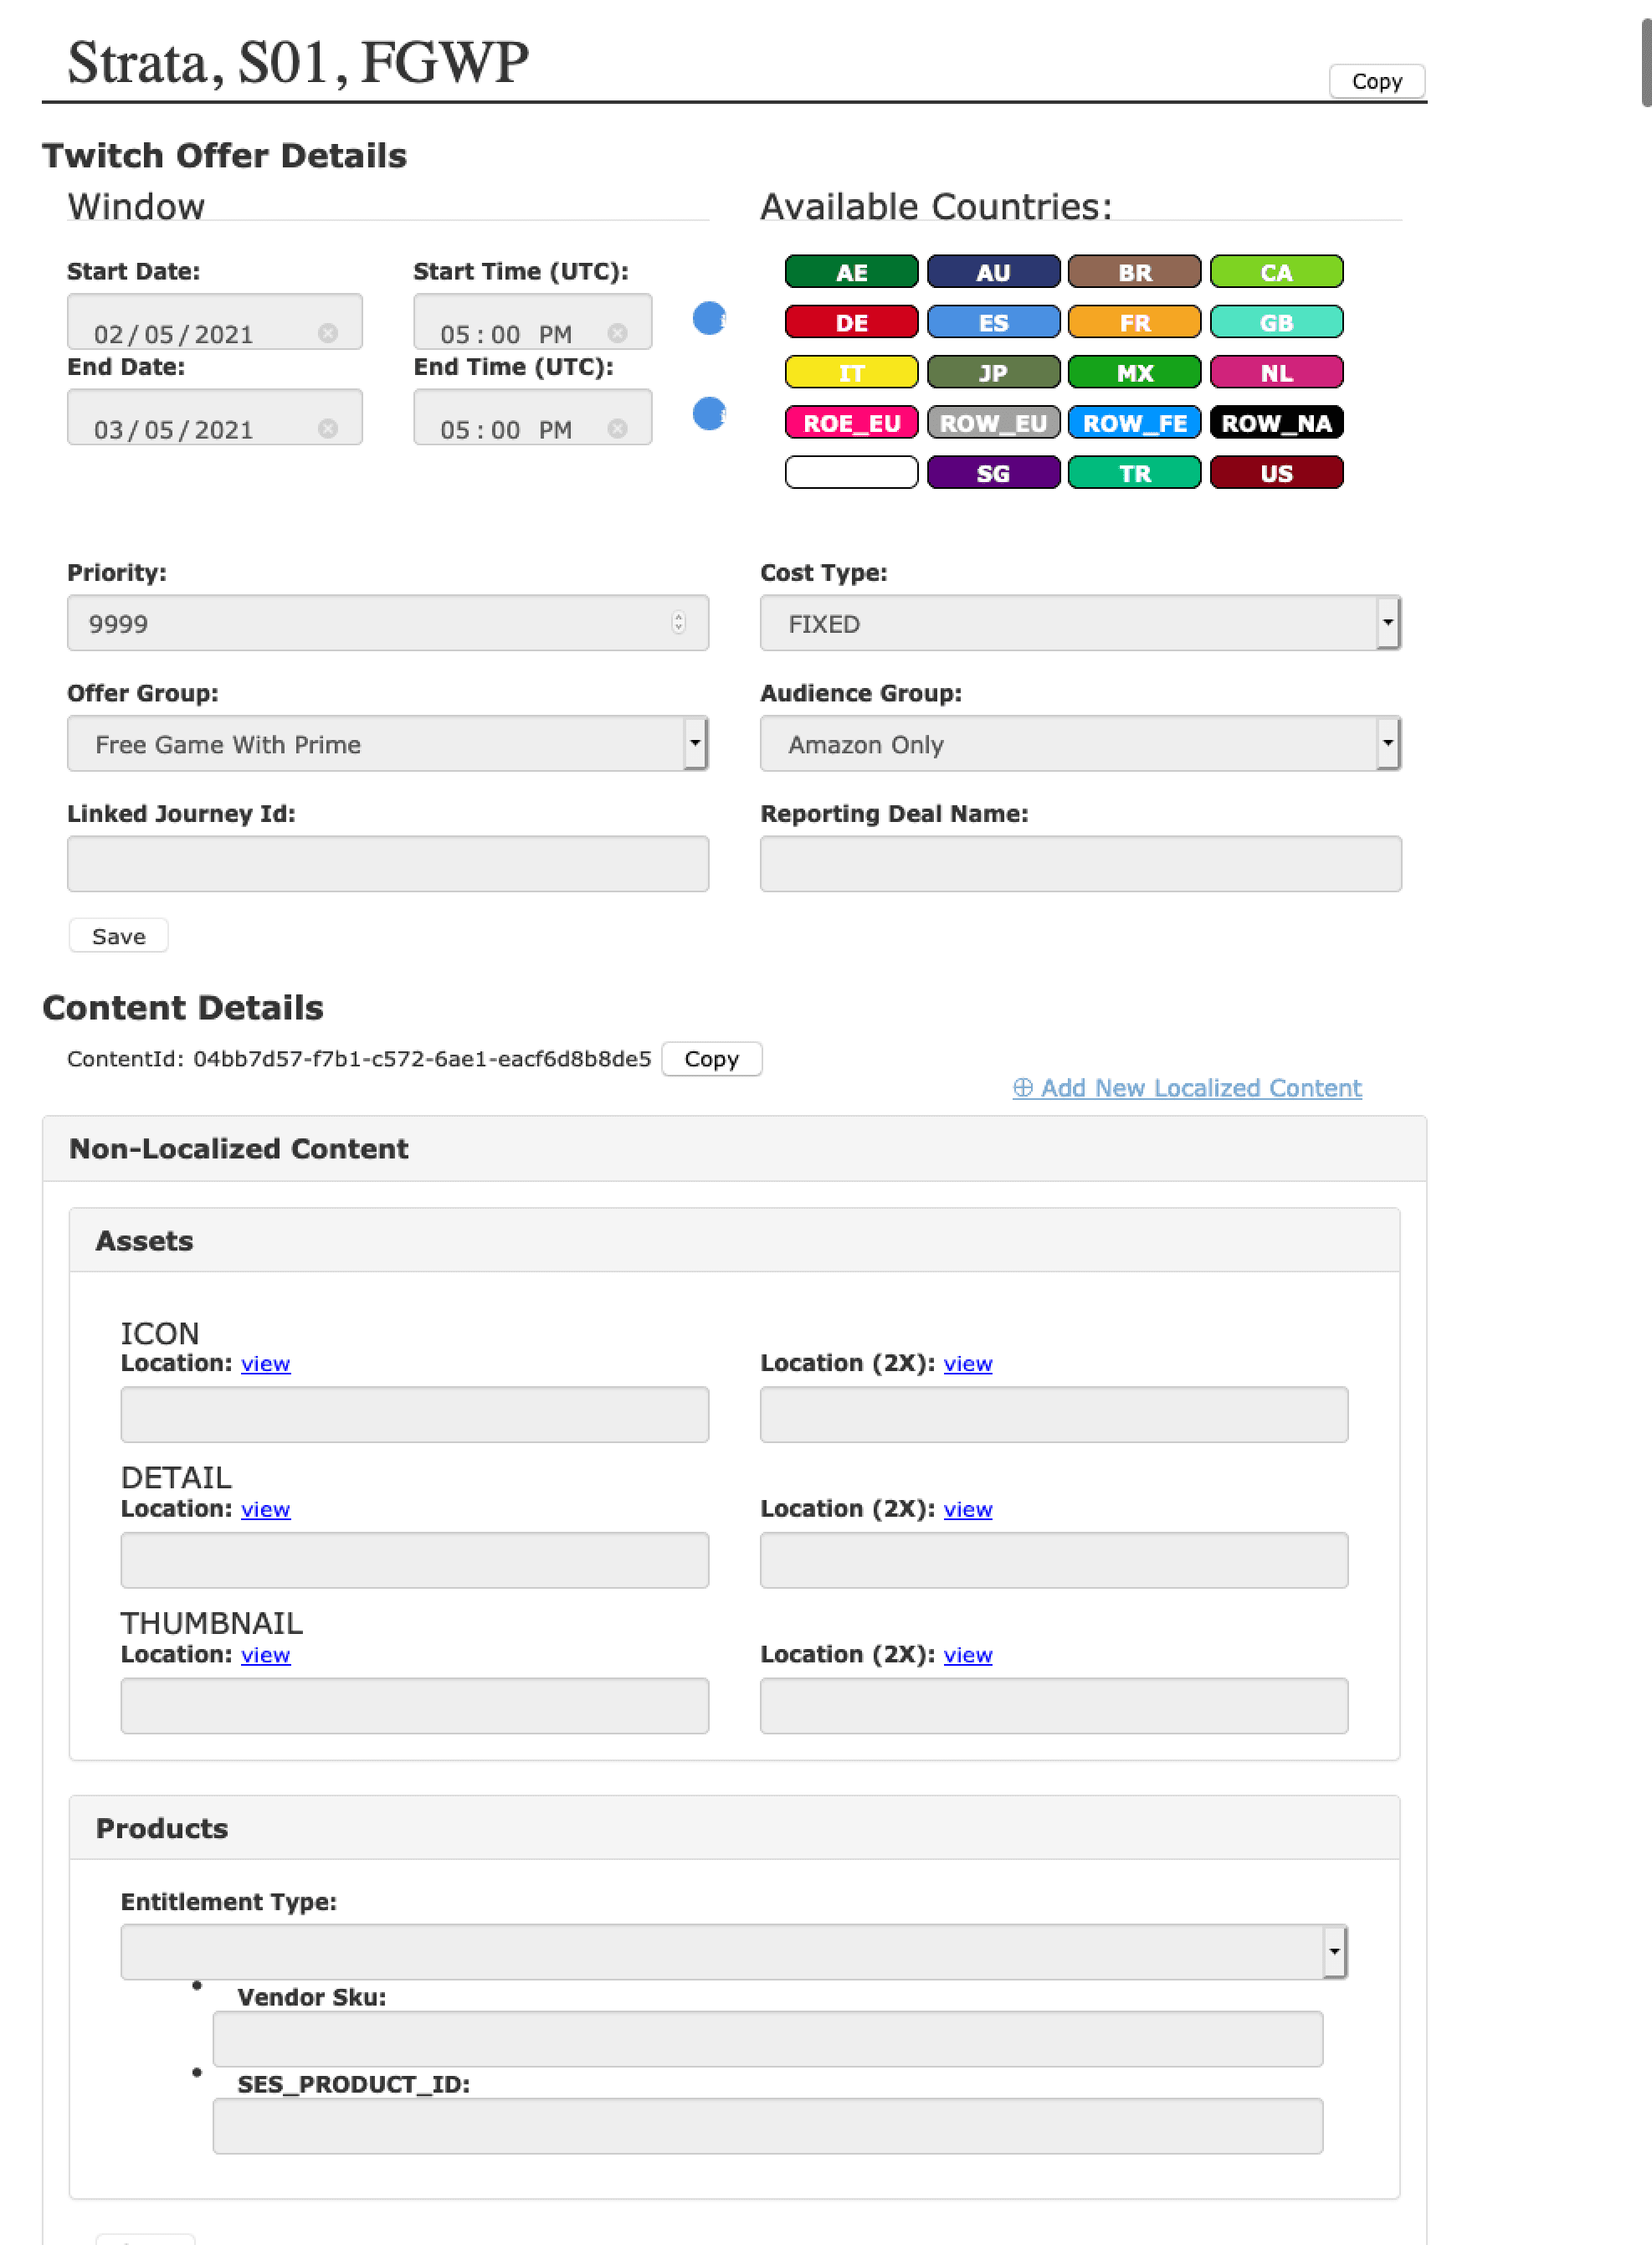Toggle the AU country tag
Screen dimensions: 1652x2245
pyautogui.click(x=993, y=272)
